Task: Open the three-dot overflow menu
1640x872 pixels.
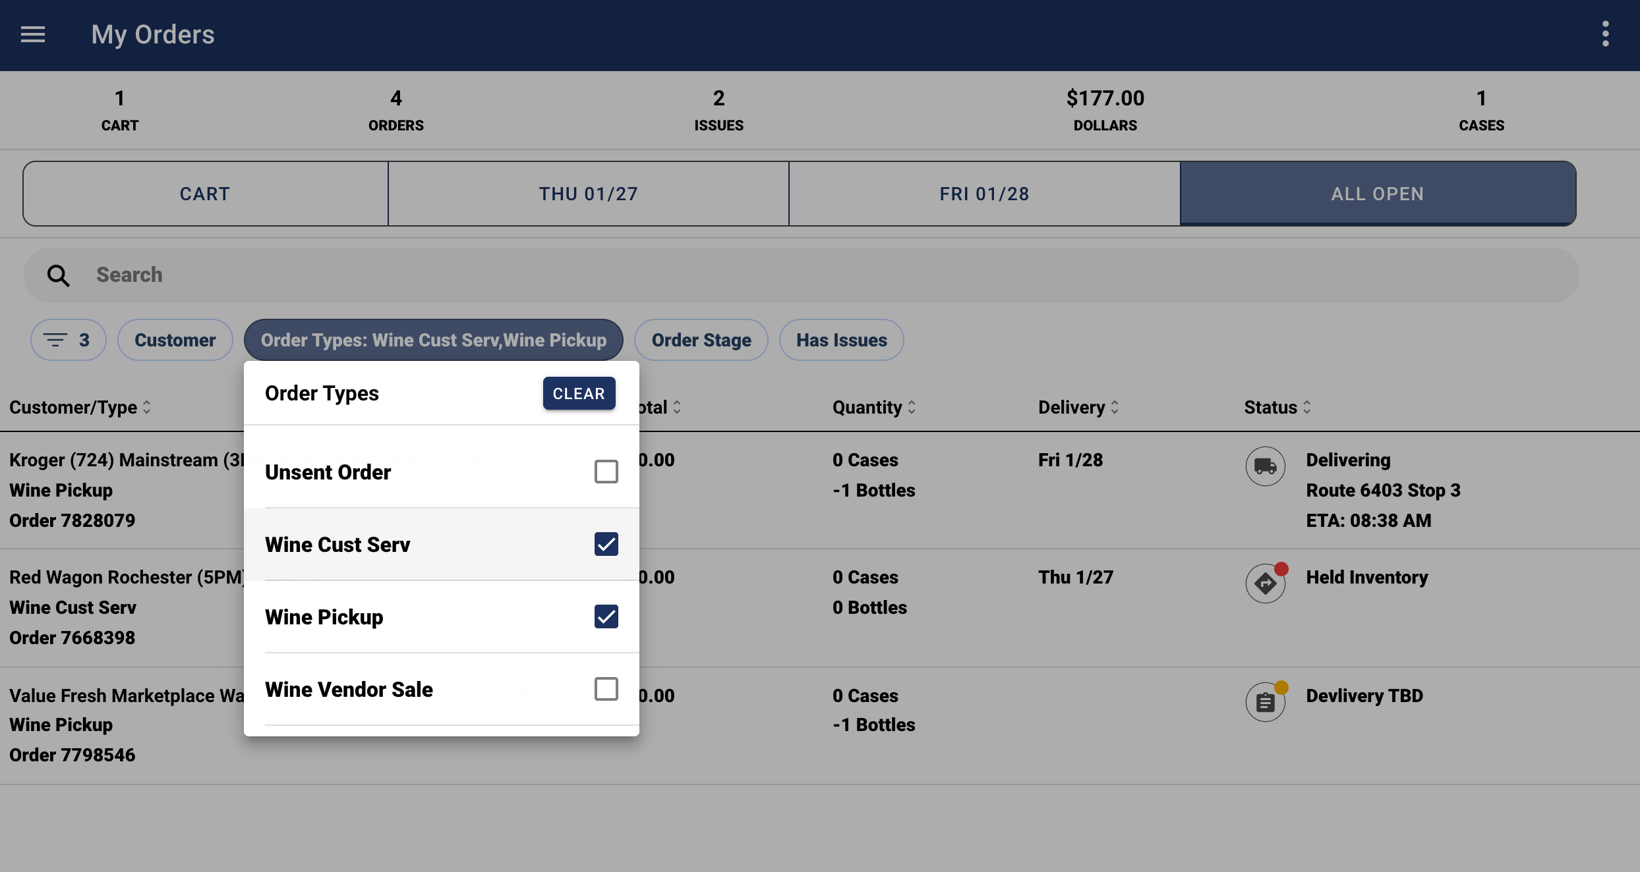Action: 1605,34
